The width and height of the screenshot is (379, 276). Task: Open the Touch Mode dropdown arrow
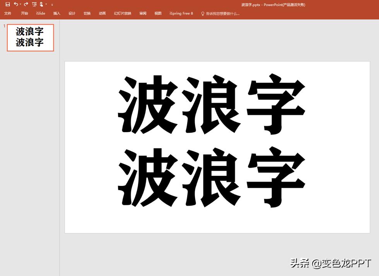pos(46,4)
